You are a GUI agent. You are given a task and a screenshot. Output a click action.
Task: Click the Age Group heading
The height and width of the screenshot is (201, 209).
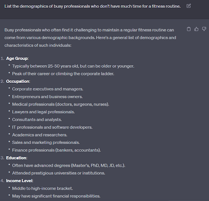pos(17,58)
